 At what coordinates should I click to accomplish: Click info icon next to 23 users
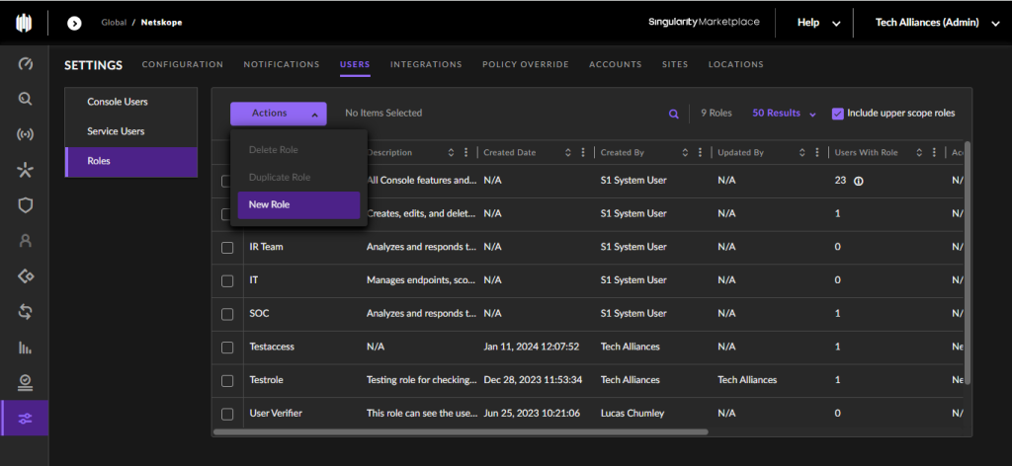pos(859,181)
